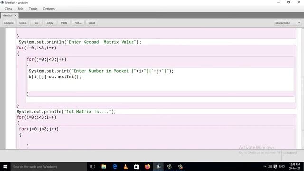Viewport: 304px width, 171px height.
Task: Open the Tools menu
Action: [x=33, y=9]
